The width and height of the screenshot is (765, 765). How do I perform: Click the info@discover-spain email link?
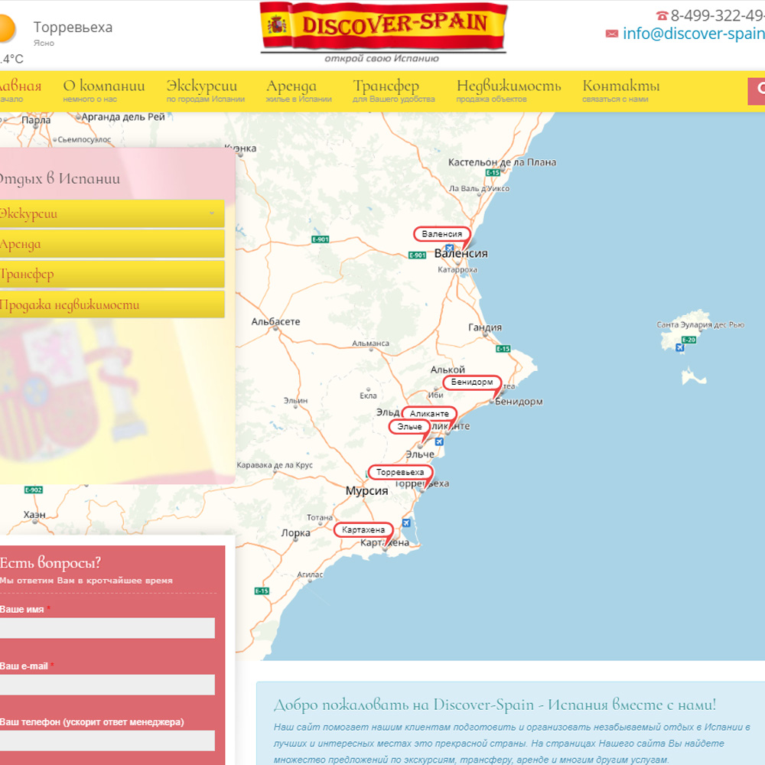point(694,33)
